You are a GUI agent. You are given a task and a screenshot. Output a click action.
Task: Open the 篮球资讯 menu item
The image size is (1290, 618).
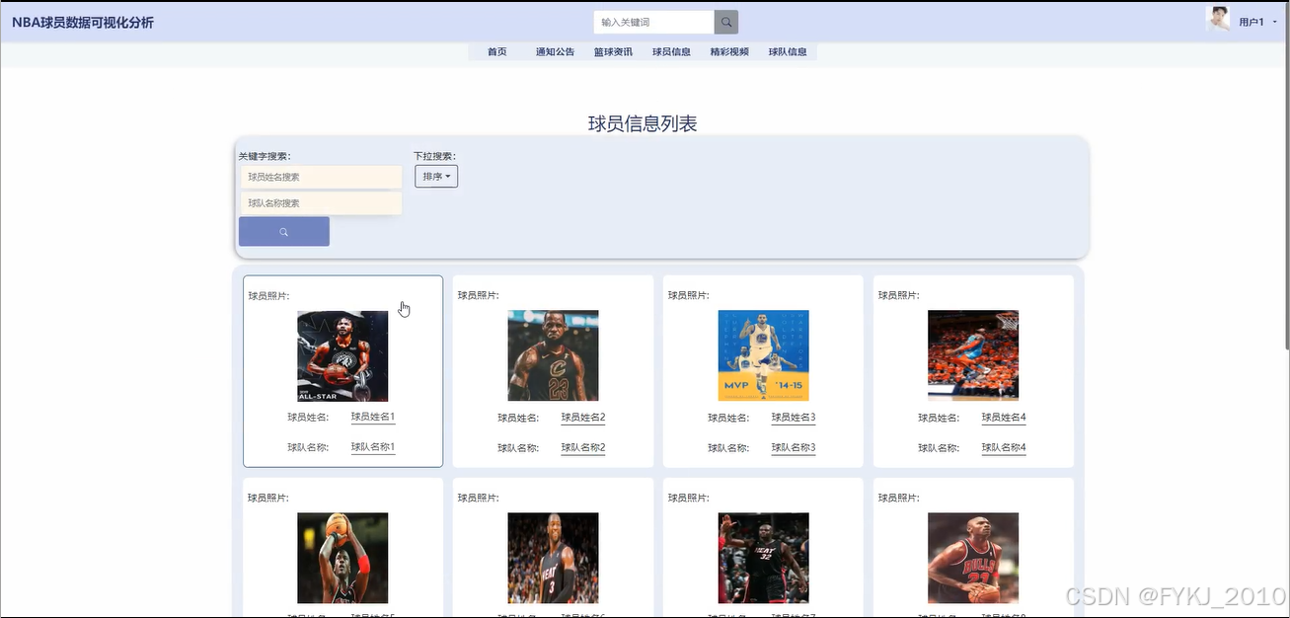tap(613, 51)
